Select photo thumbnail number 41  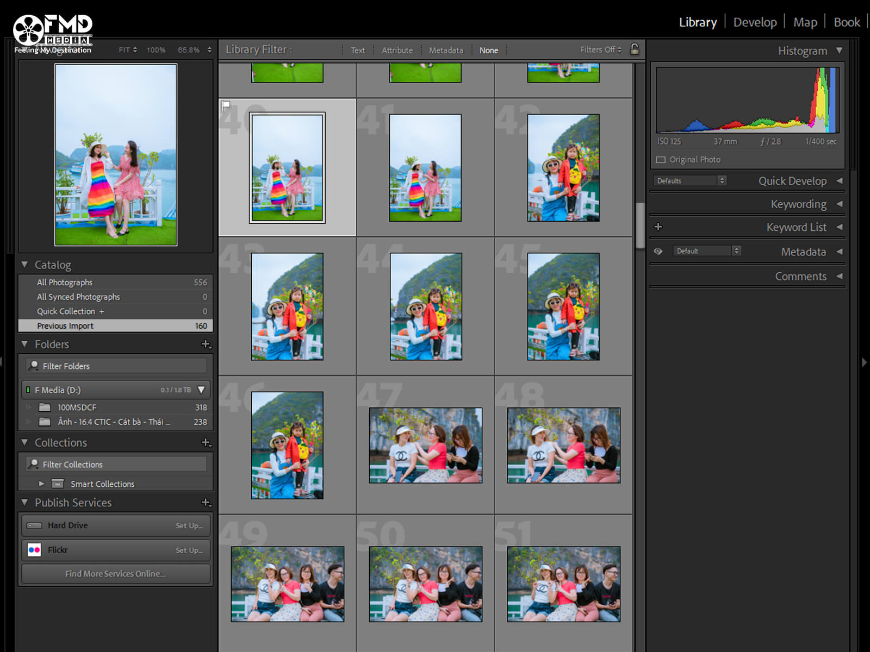tap(425, 167)
